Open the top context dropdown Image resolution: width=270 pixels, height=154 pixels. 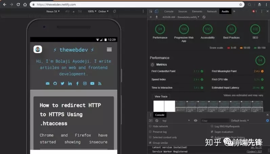(x=176, y=120)
